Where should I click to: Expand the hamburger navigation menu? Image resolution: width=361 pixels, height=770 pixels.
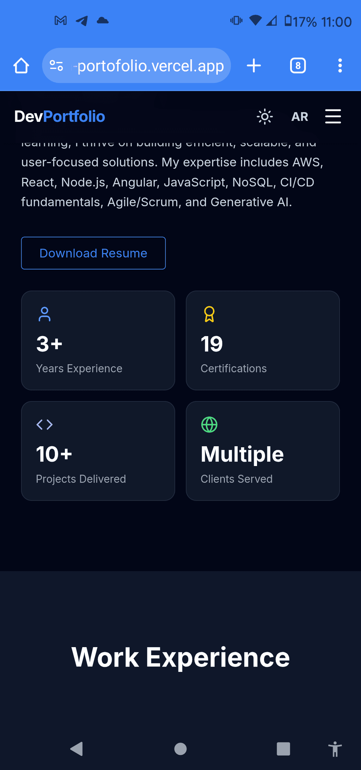click(x=333, y=117)
